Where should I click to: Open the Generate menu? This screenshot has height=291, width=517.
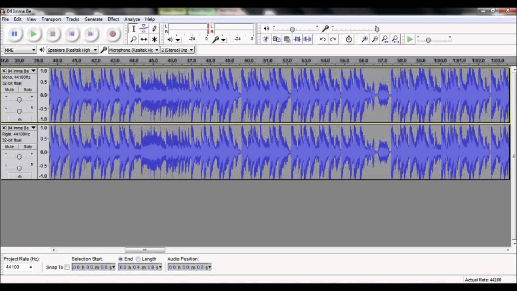click(x=93, y=19)
